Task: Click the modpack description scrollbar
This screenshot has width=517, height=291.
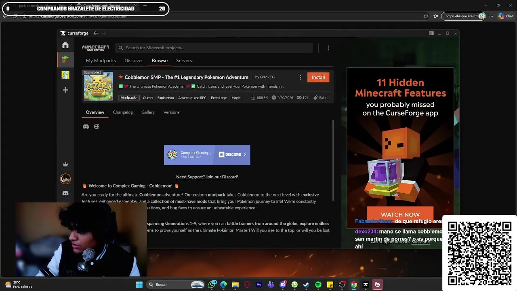Action: click(333, 160)
